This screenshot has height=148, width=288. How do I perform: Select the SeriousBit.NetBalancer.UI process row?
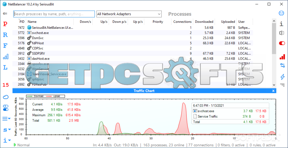tap(133, 28)
